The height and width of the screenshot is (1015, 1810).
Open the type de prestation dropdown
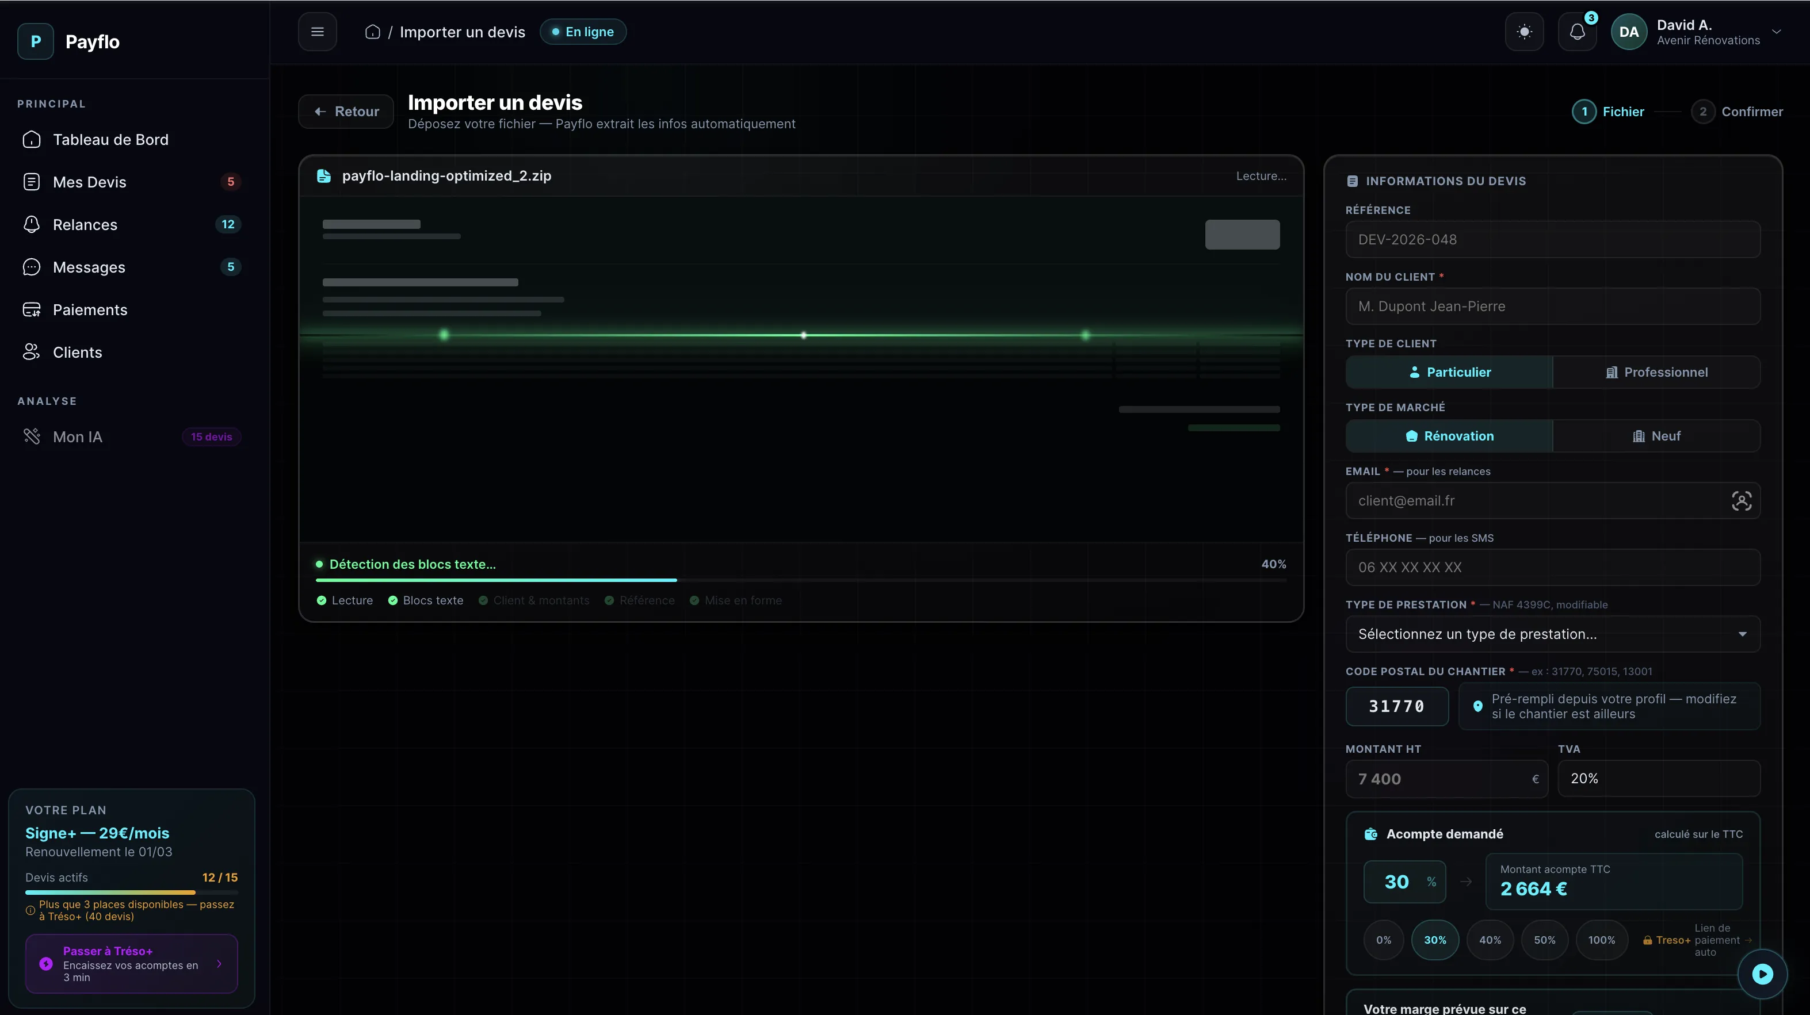tap(1552, 634)
